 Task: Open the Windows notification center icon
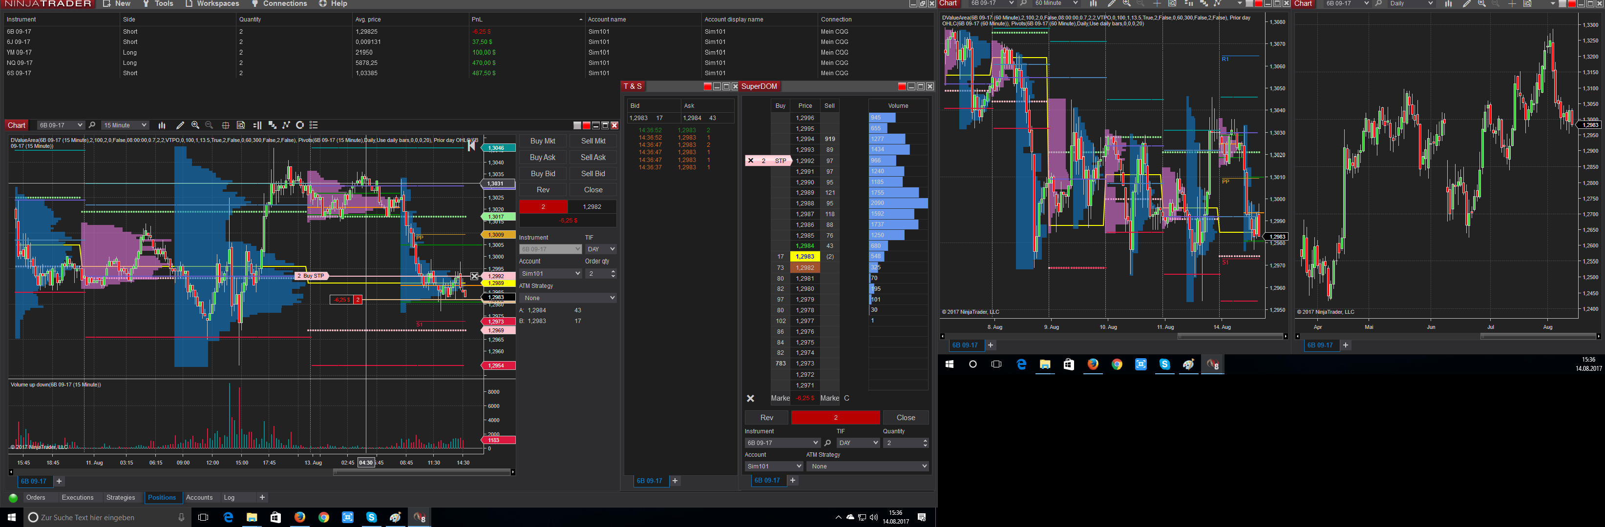(x=922, y=518)
